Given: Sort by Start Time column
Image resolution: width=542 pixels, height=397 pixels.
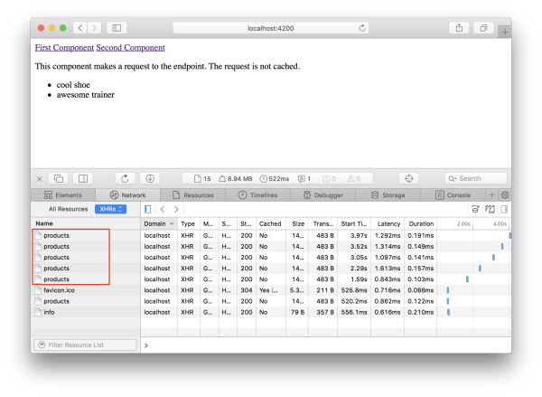Looking at the screenshot, I should 354,224.
